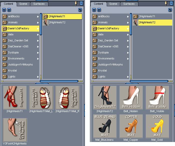Open the right panel options menu arrow

(171, 3)
